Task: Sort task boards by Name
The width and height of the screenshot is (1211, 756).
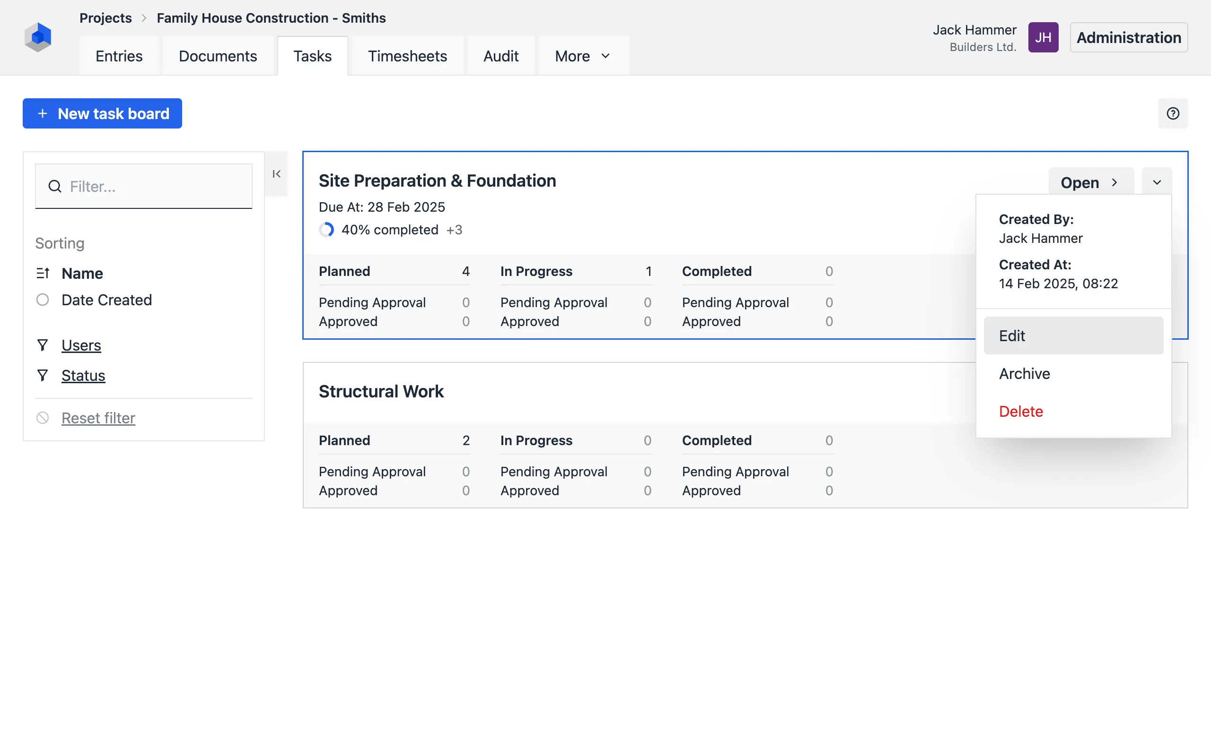Action: click(82, 273)
